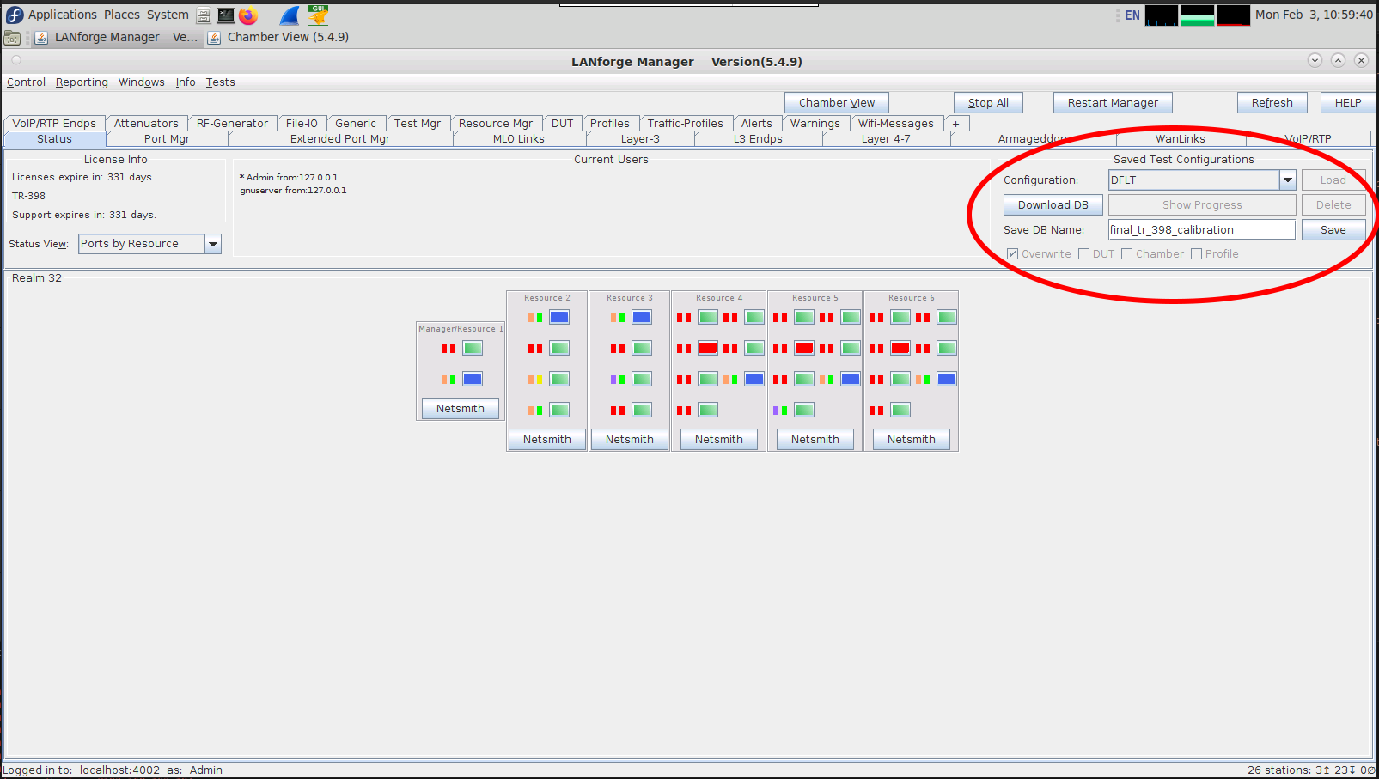Click the show desktop icon in taskbar
Screen dimensions: 1379x779
(x=13, y=38)
